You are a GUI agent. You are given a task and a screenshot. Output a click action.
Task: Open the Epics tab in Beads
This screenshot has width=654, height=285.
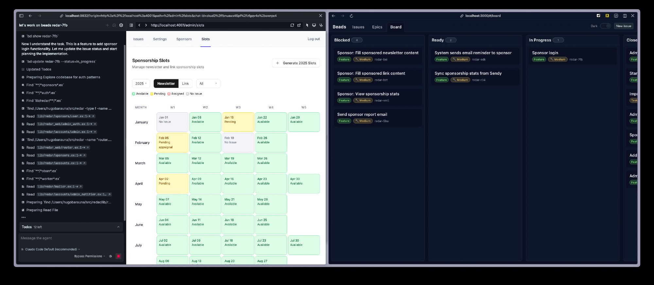377,27
